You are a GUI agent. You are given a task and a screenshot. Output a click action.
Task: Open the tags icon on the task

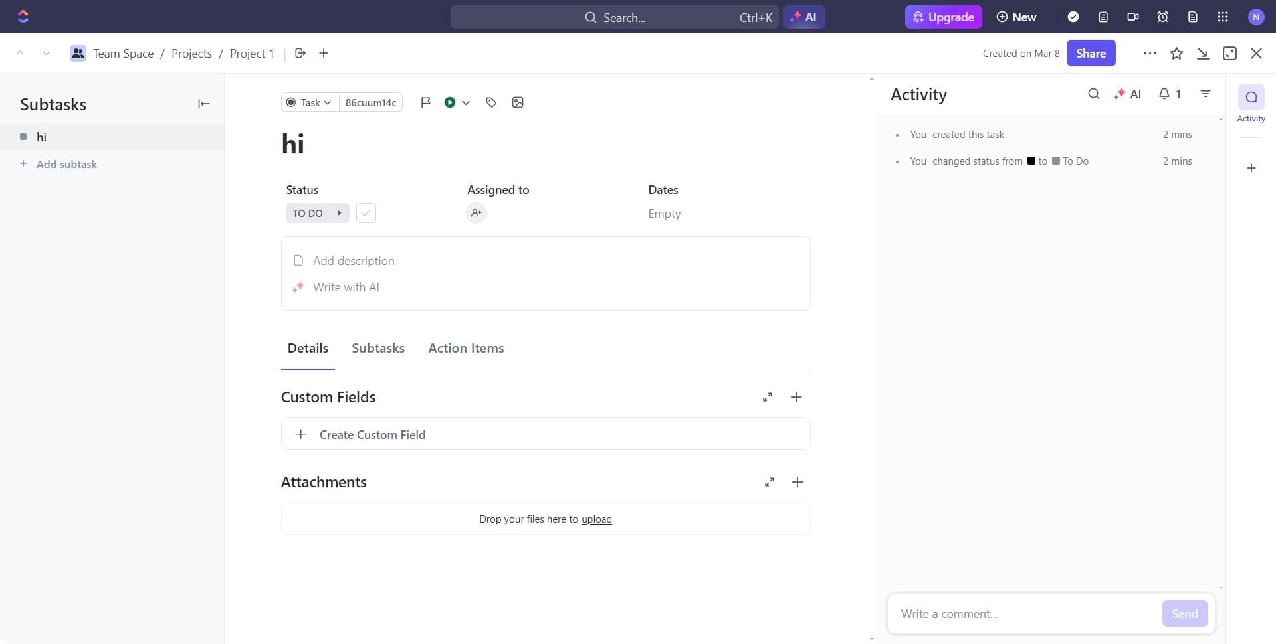(491, 102)
